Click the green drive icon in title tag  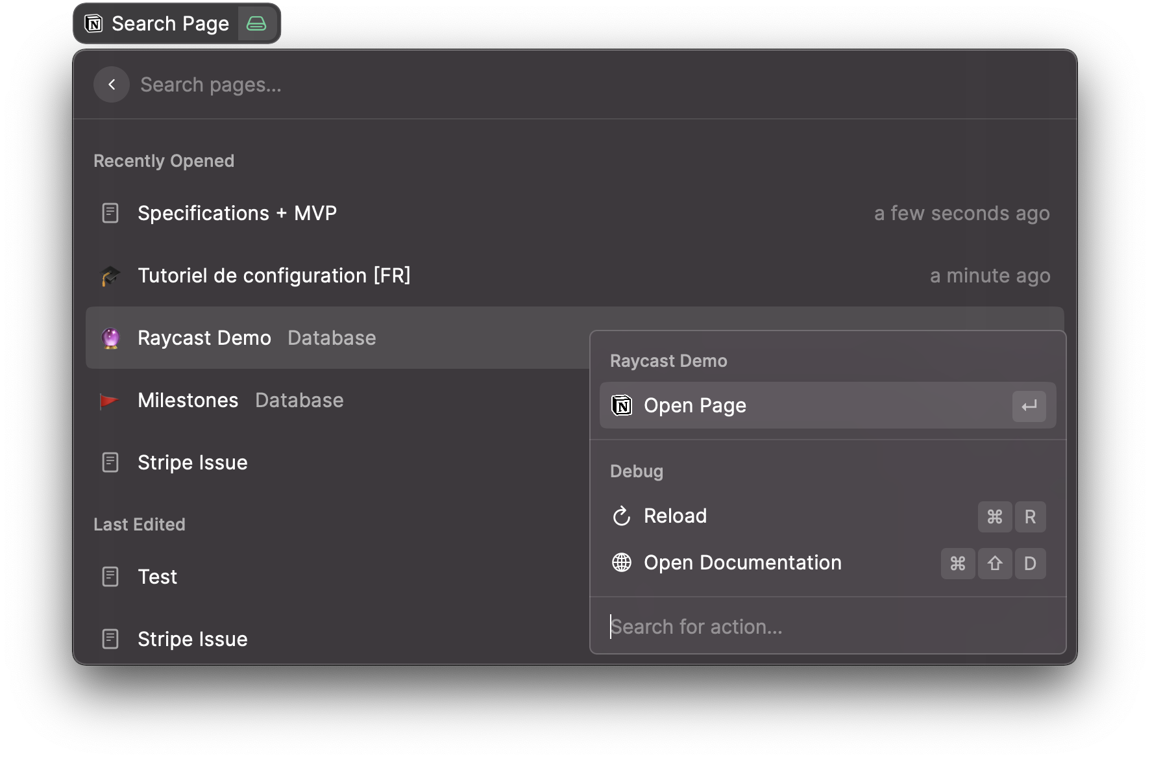[x=256, y=24]
